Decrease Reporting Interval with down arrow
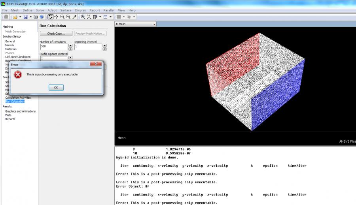356x205 pixels. click(x=105, y=49)
